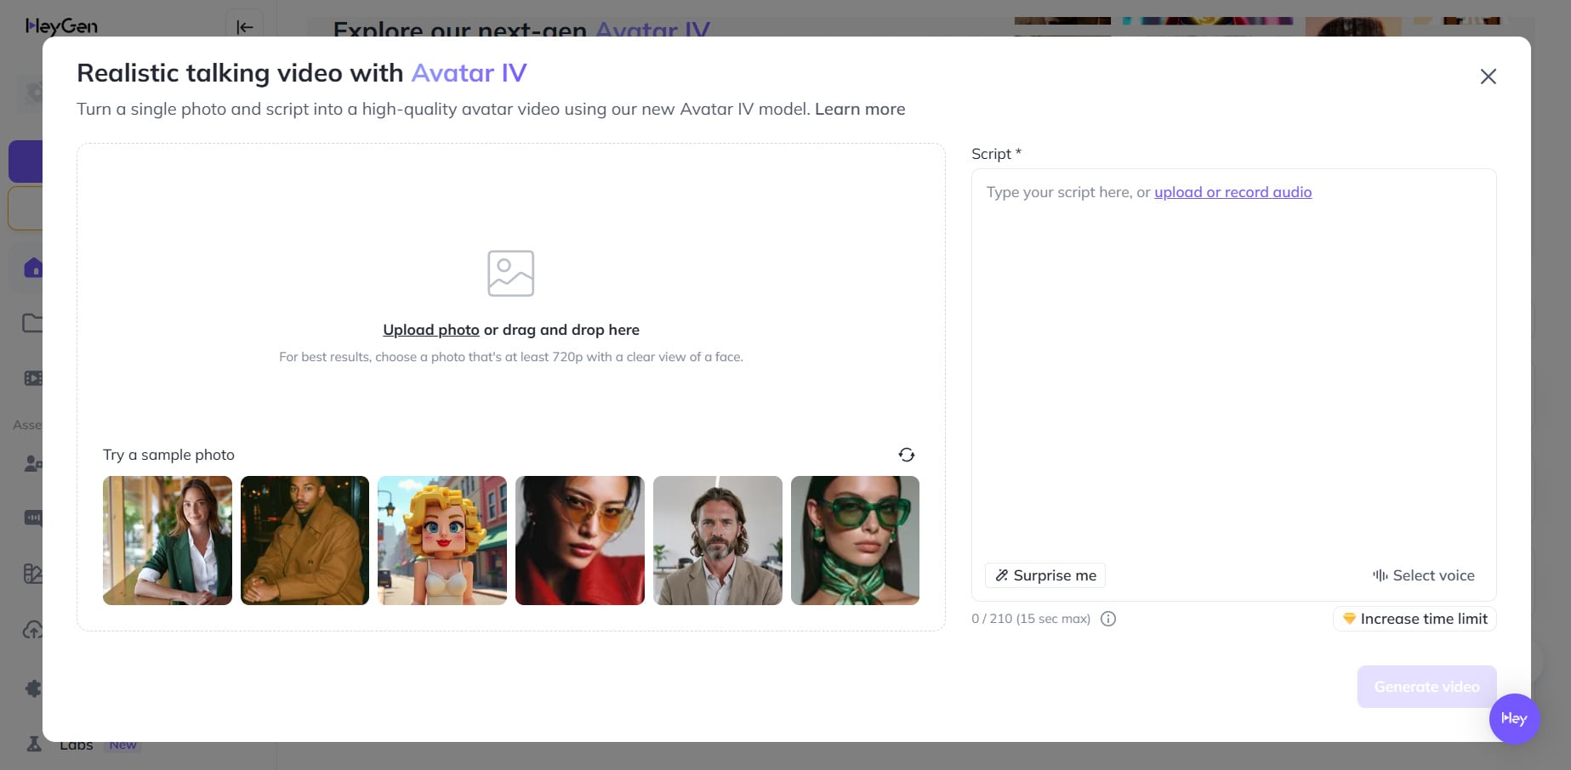The image size is (1571, 770).
Task: Click the info icon beside character count
Action: click(1108, 619)
